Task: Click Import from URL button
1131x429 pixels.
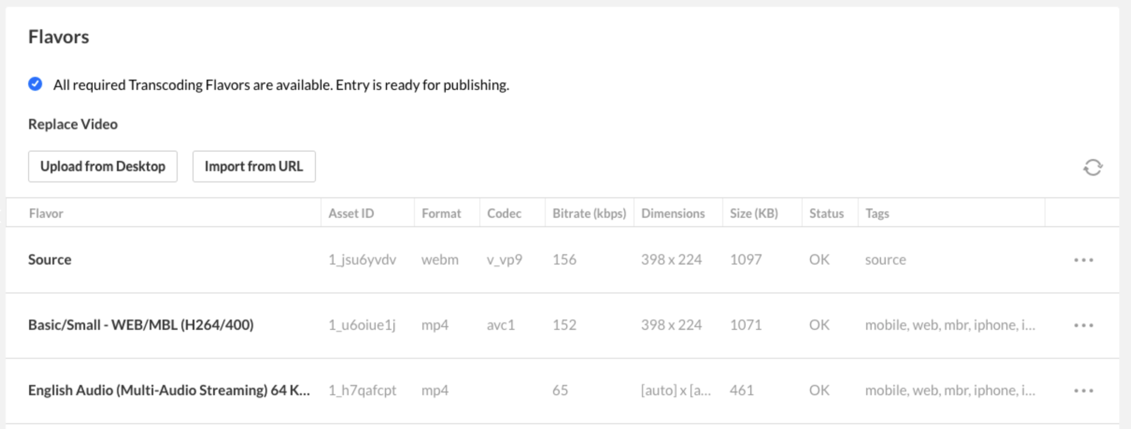Action: point(254,166)
